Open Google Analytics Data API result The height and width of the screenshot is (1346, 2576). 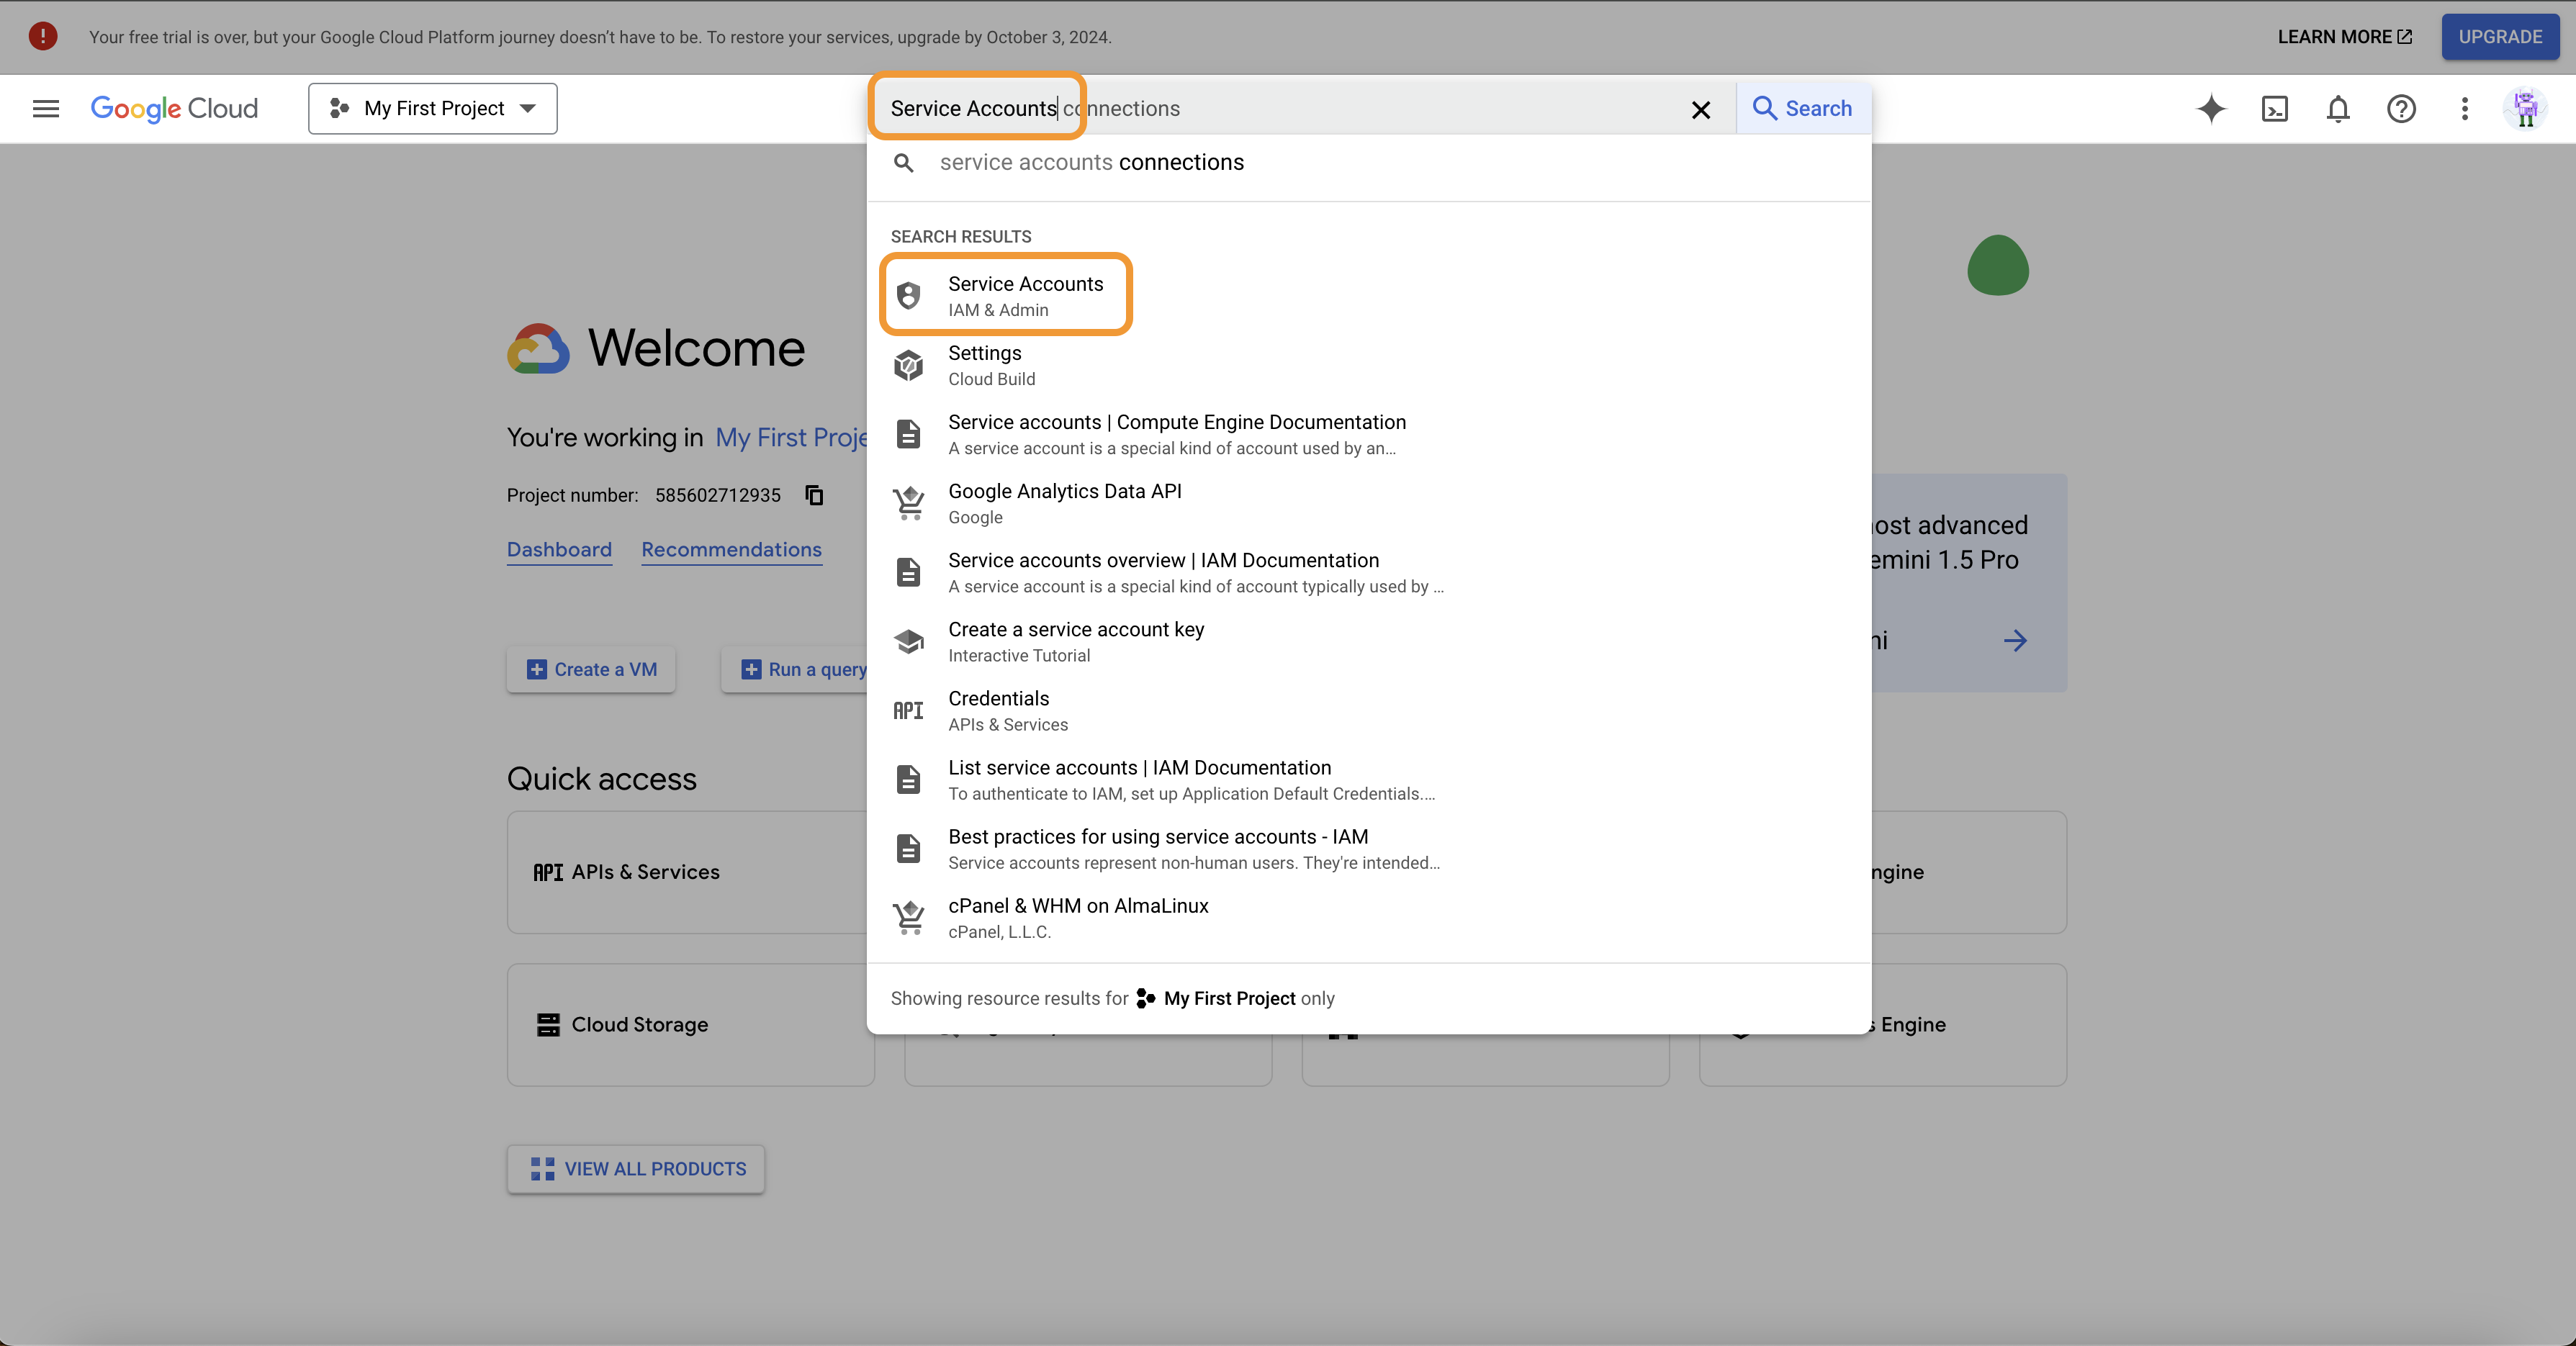pyautogui.click(x=1369, y=503)
